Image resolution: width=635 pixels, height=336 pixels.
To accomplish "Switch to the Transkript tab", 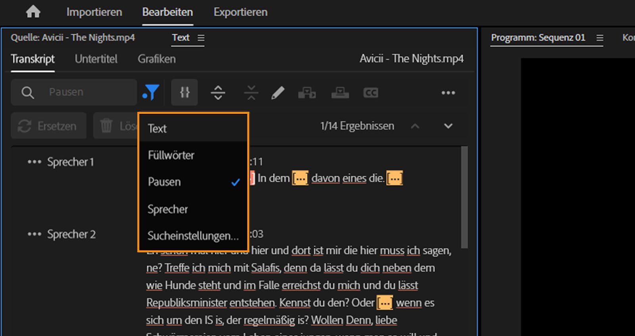I will point(33,59).
